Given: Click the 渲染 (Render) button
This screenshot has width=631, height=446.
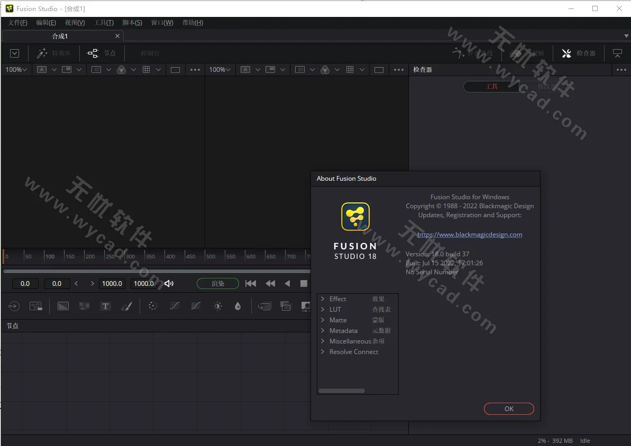Looking at the screenshot, I should 217,283.
